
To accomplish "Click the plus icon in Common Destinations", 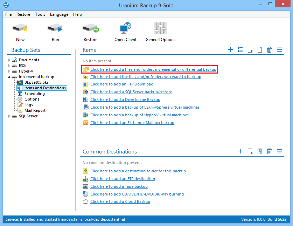I will coord(240,151).
